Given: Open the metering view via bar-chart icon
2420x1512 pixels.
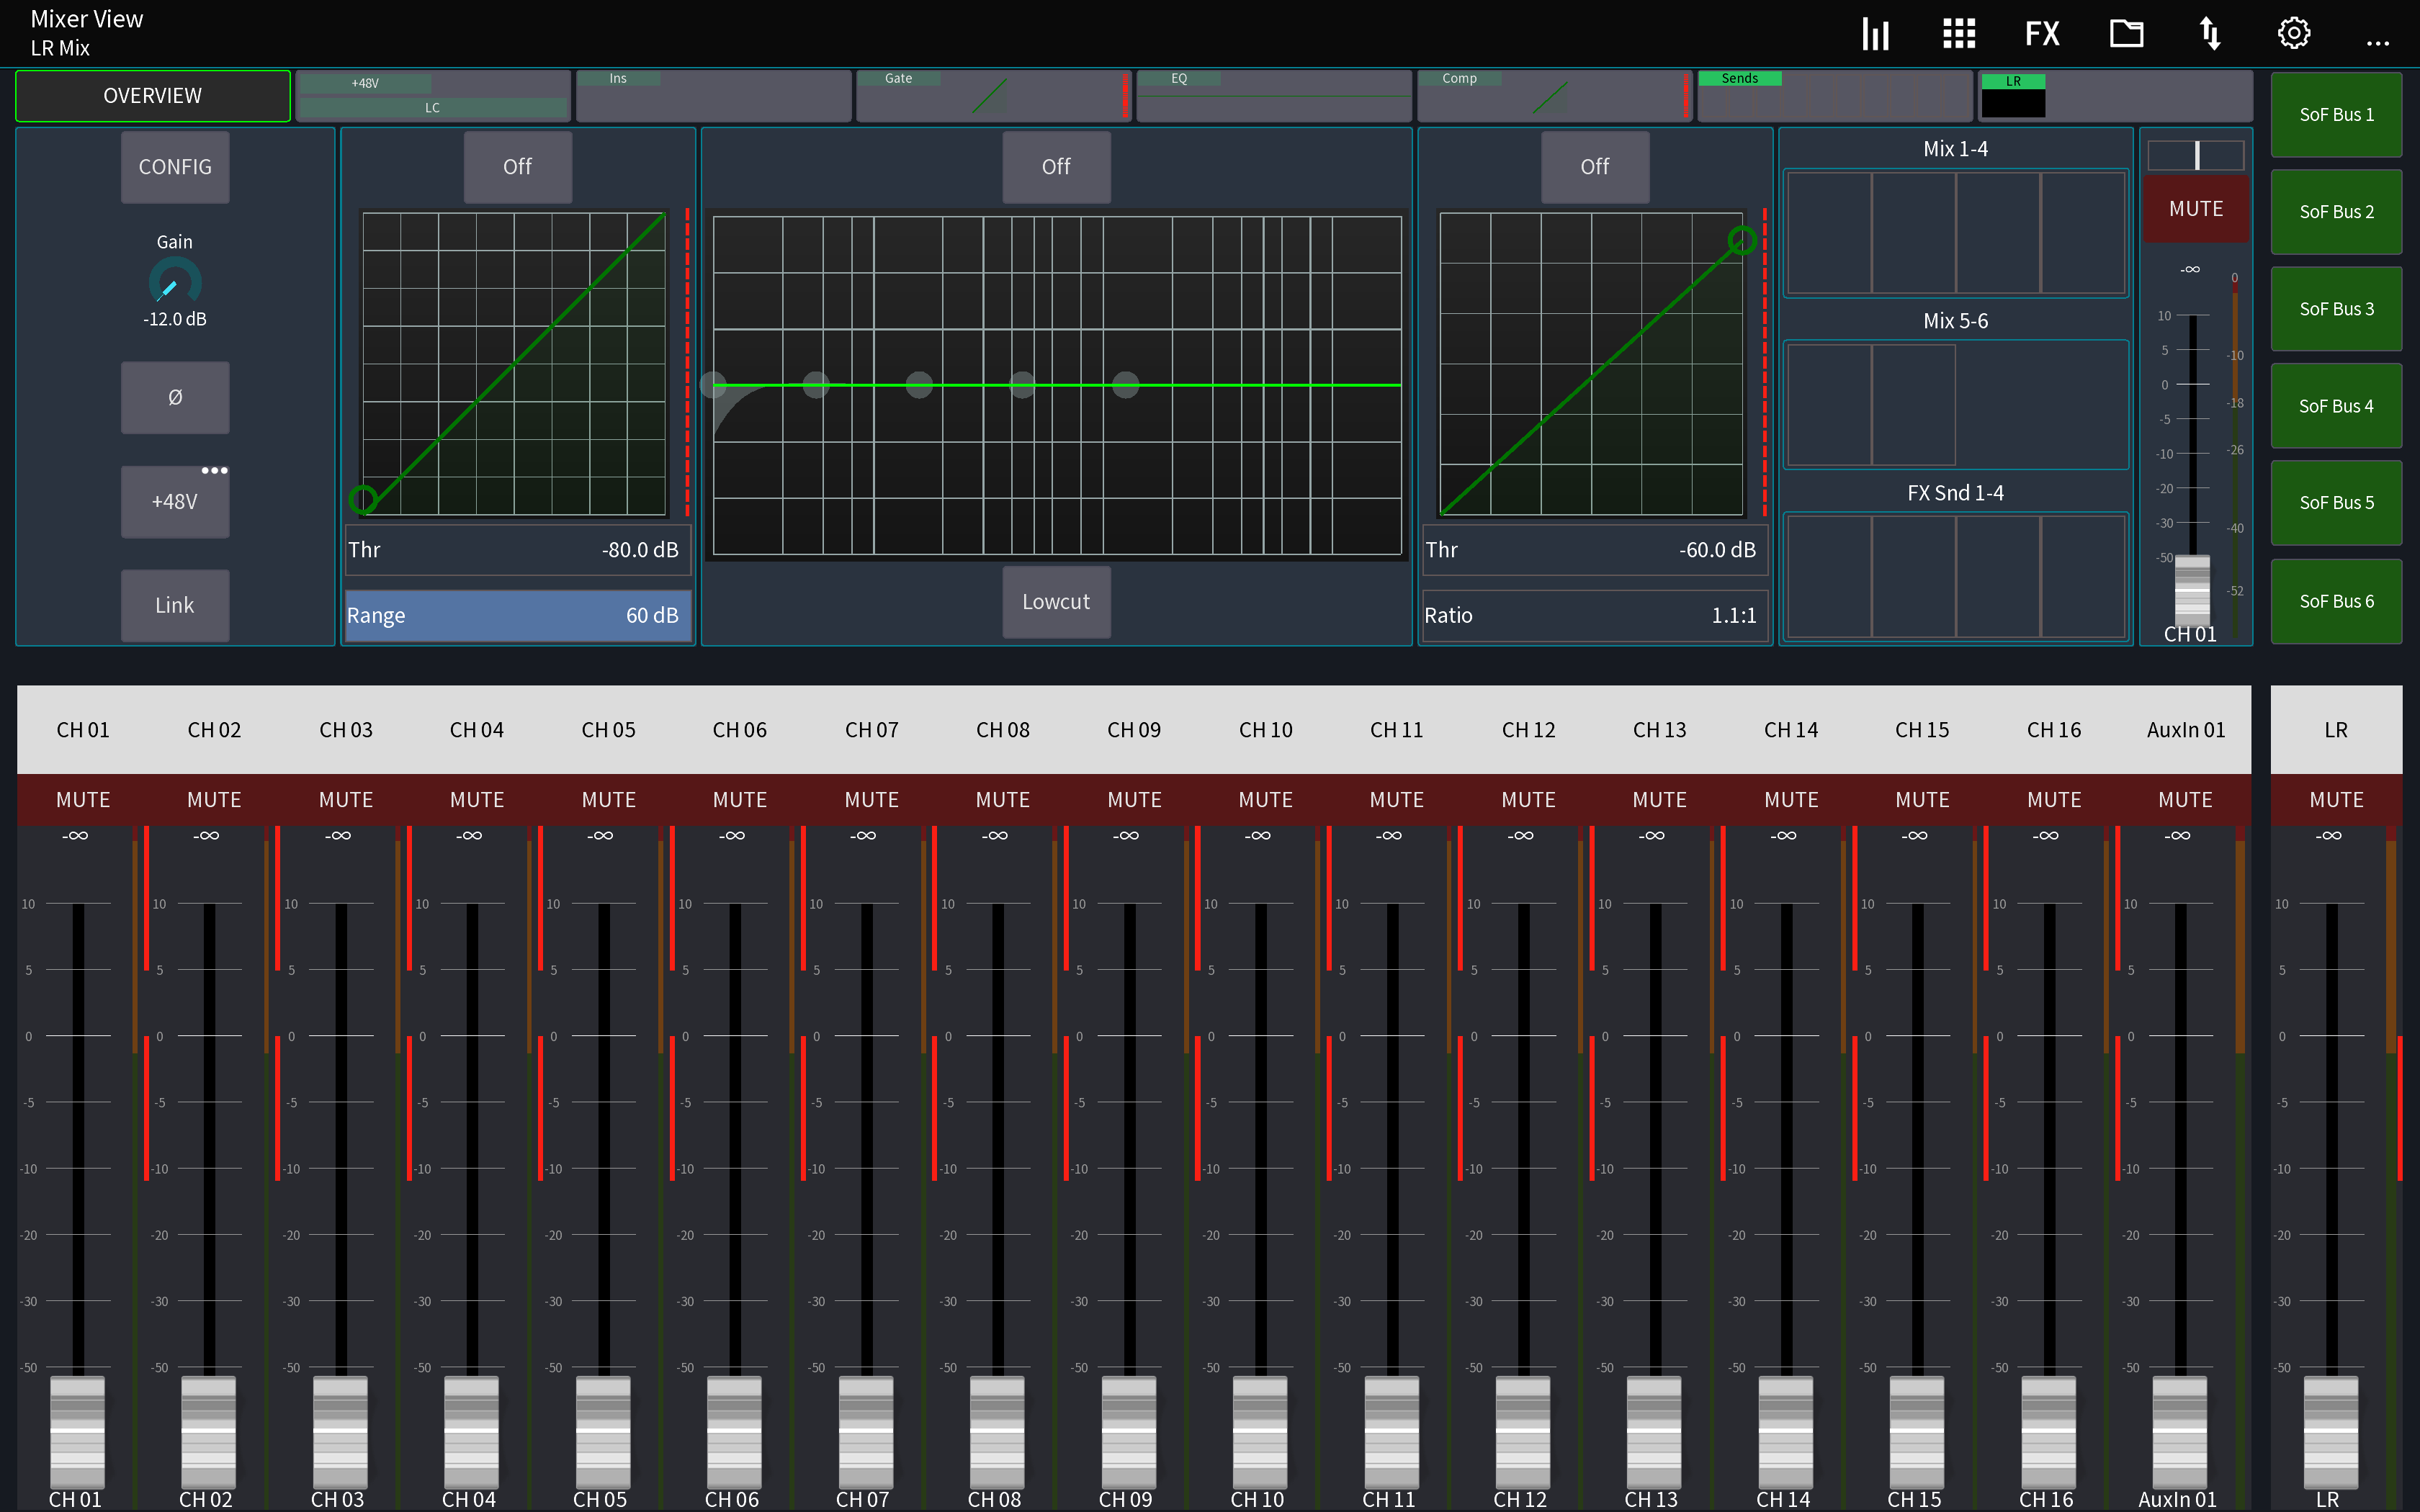Looking at the screenshot, I should tap(1874, 33).
